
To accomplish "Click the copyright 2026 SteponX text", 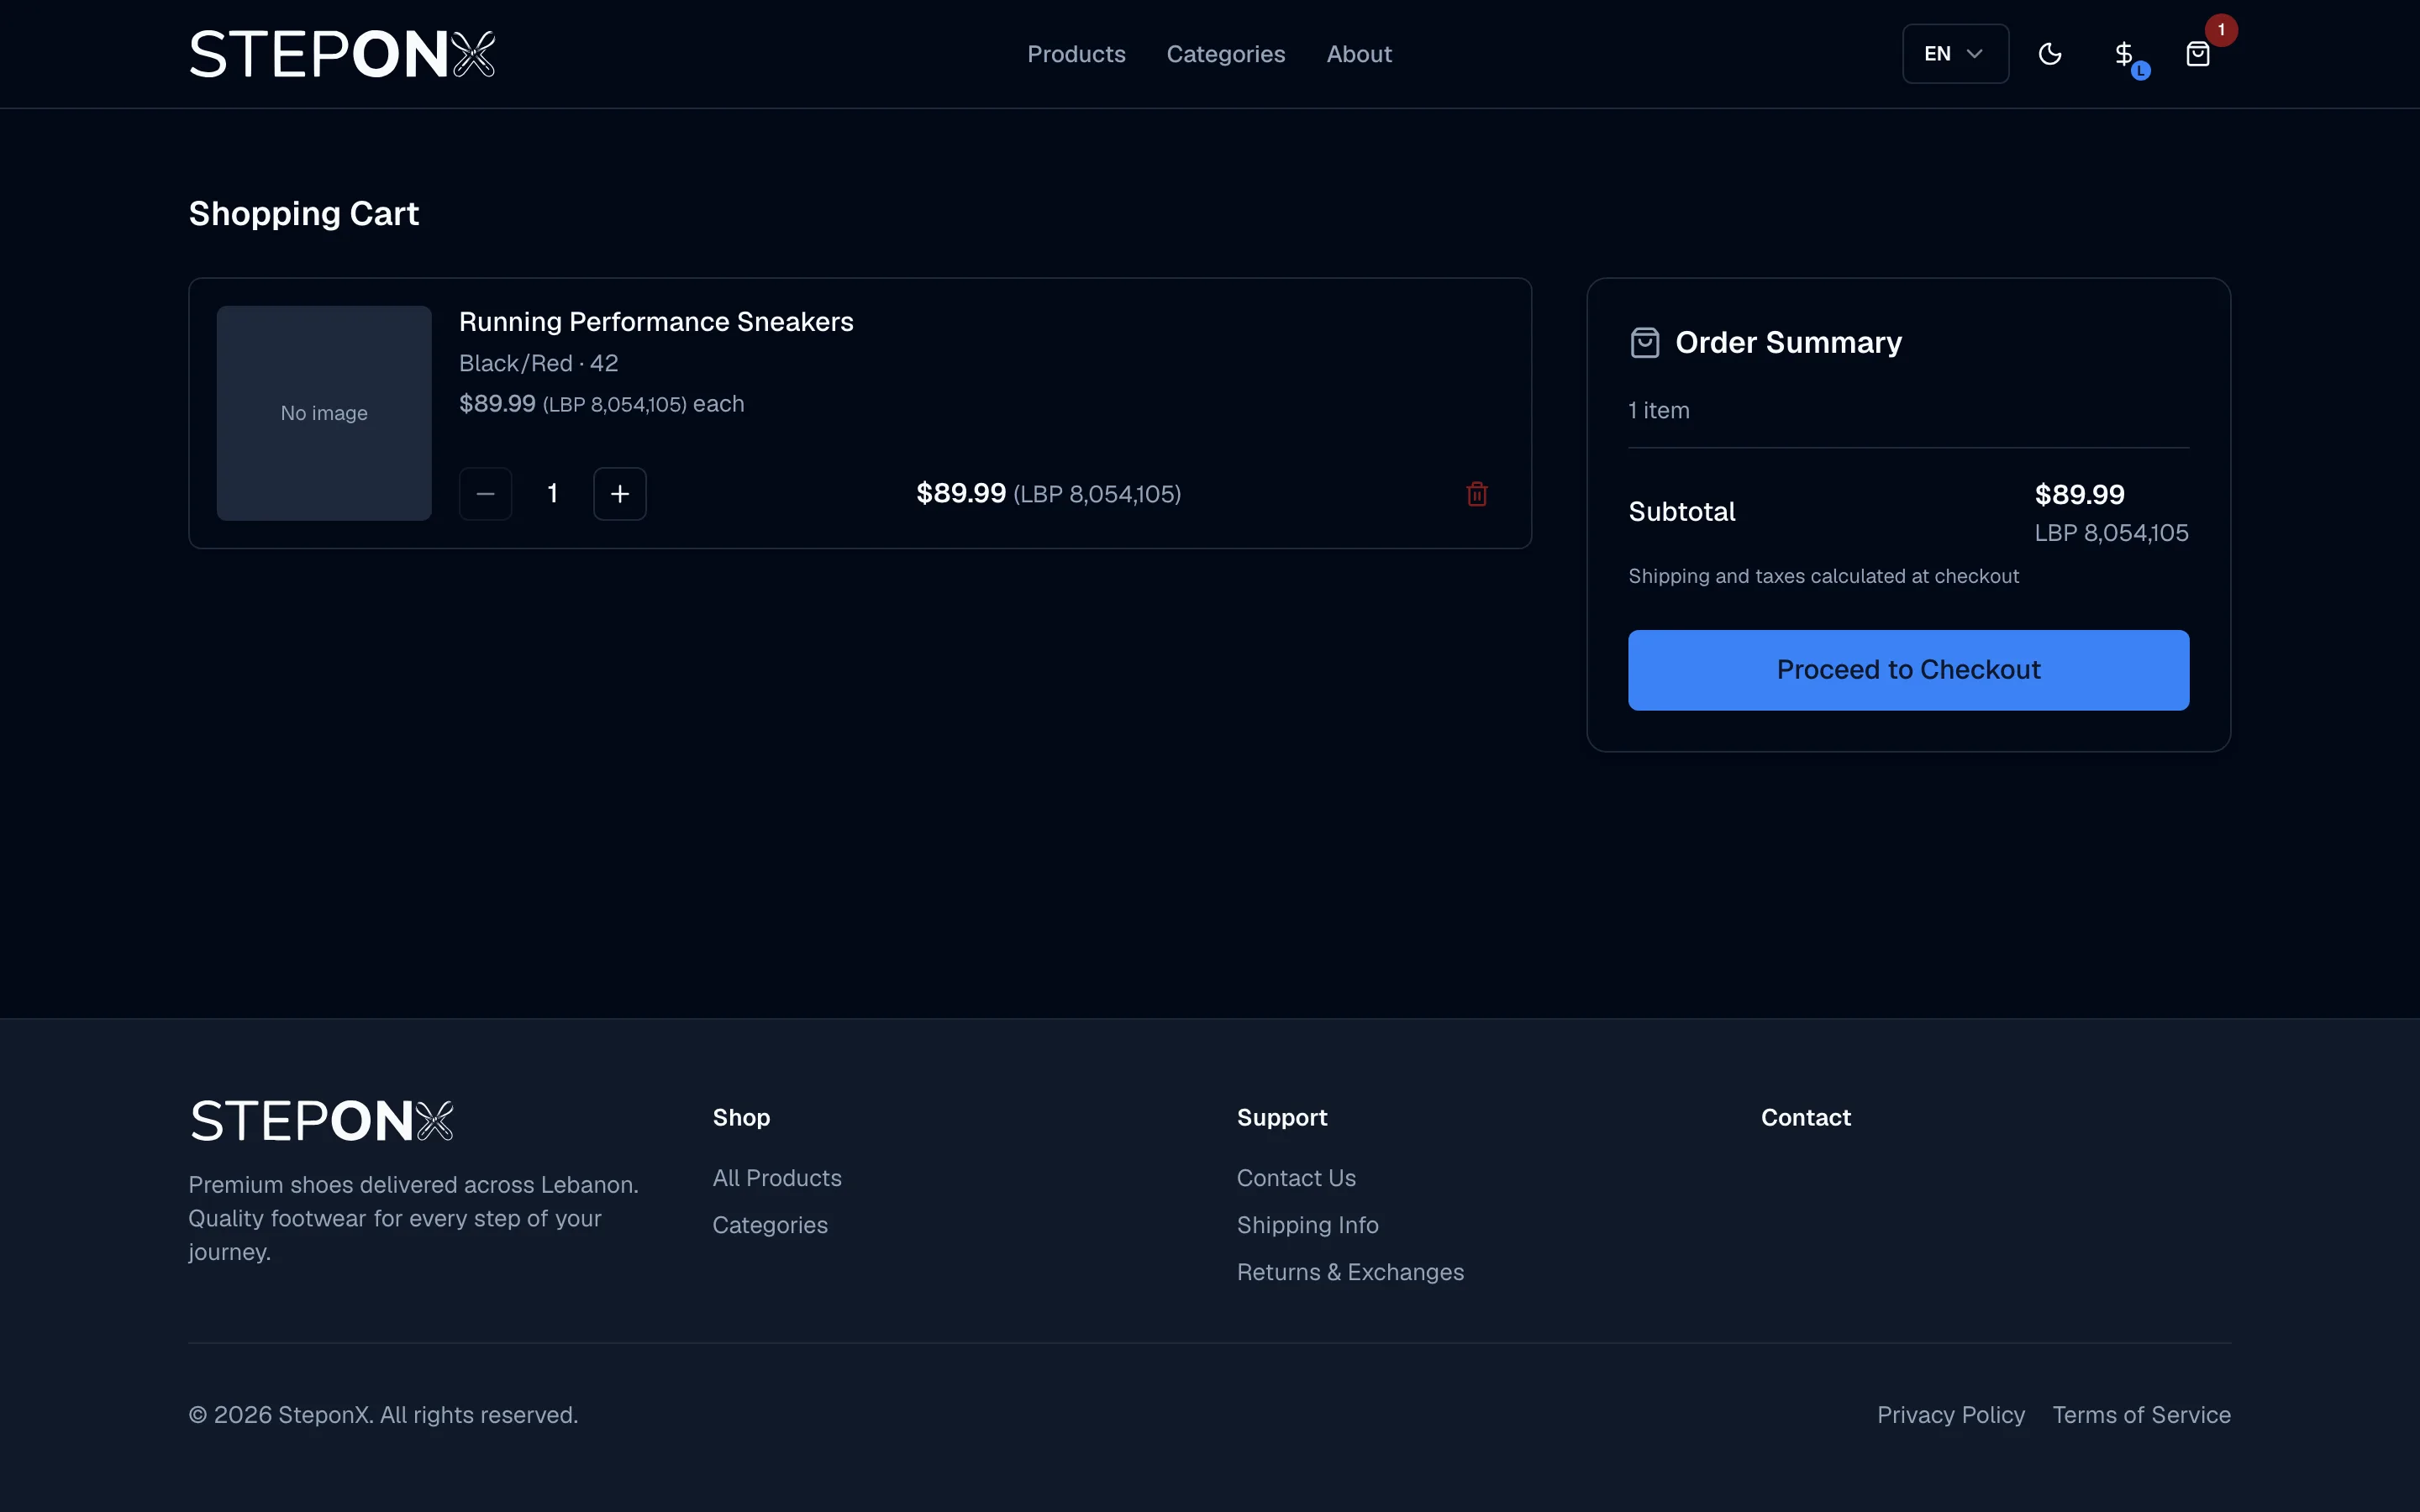I will [x=383, y=1415].
